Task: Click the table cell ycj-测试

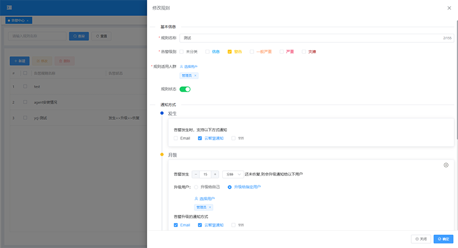Action: click(40, 118)
